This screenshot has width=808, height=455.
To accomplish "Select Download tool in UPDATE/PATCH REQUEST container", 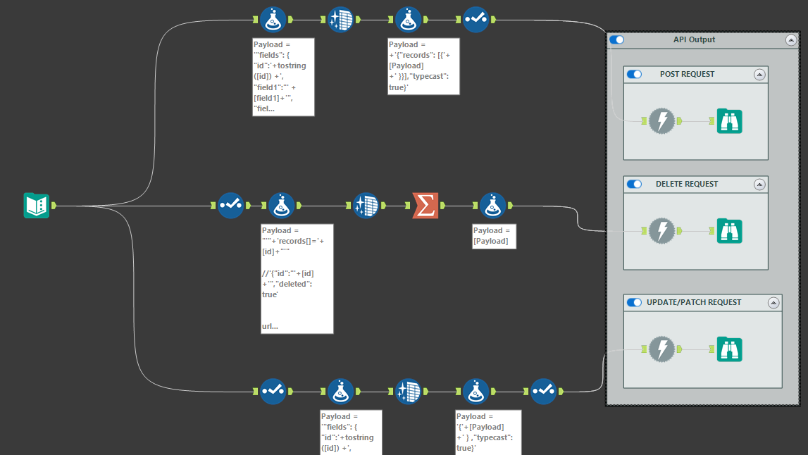I will [661, 349].
